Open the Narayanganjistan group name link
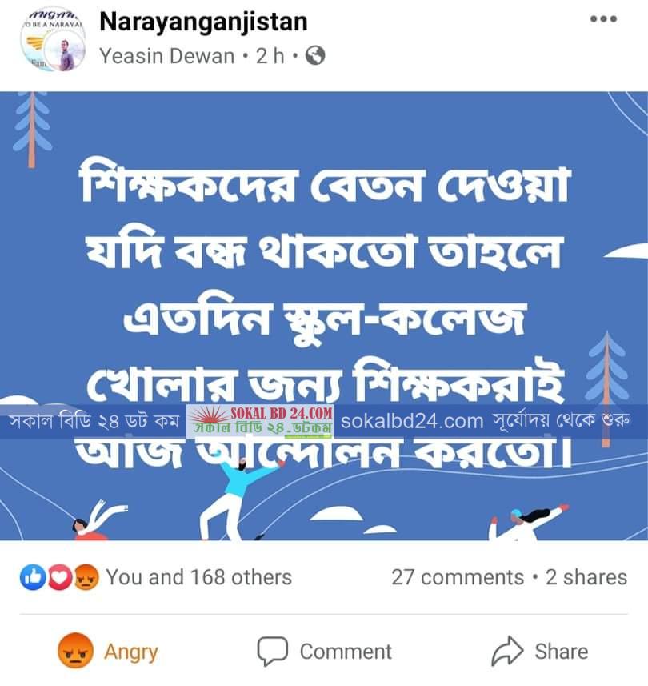This screenshot has width=648, height=686. point(203,22)
